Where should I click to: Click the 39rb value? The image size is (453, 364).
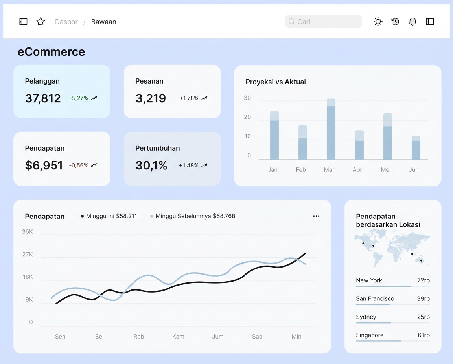pos(423,298)
